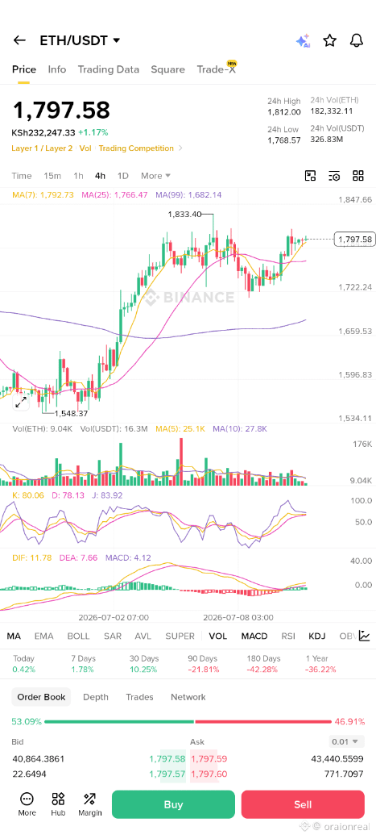This screenshot has height=839, width=376.
Task: Open the 0.01 price precision dropdown
Action: point(347,741)
